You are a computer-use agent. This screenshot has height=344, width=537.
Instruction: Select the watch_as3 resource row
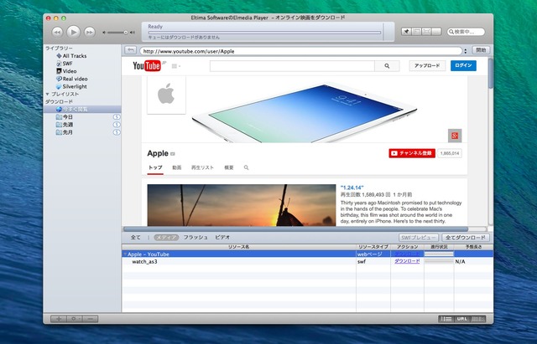pos(308,262)
